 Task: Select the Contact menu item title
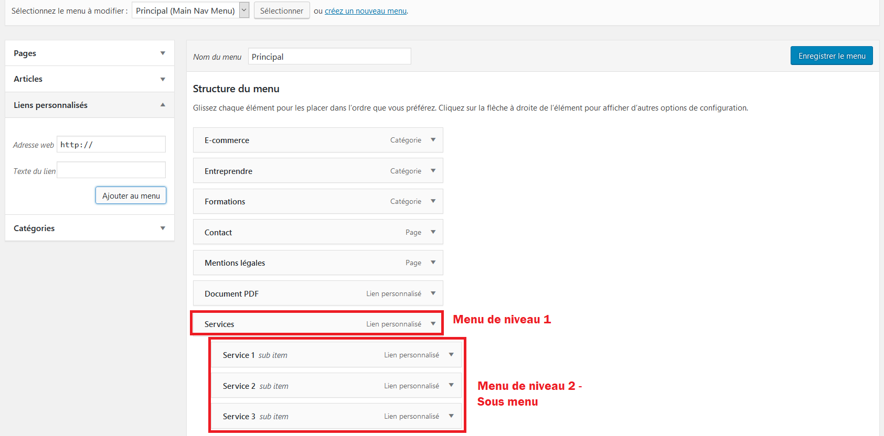point(218,233)
